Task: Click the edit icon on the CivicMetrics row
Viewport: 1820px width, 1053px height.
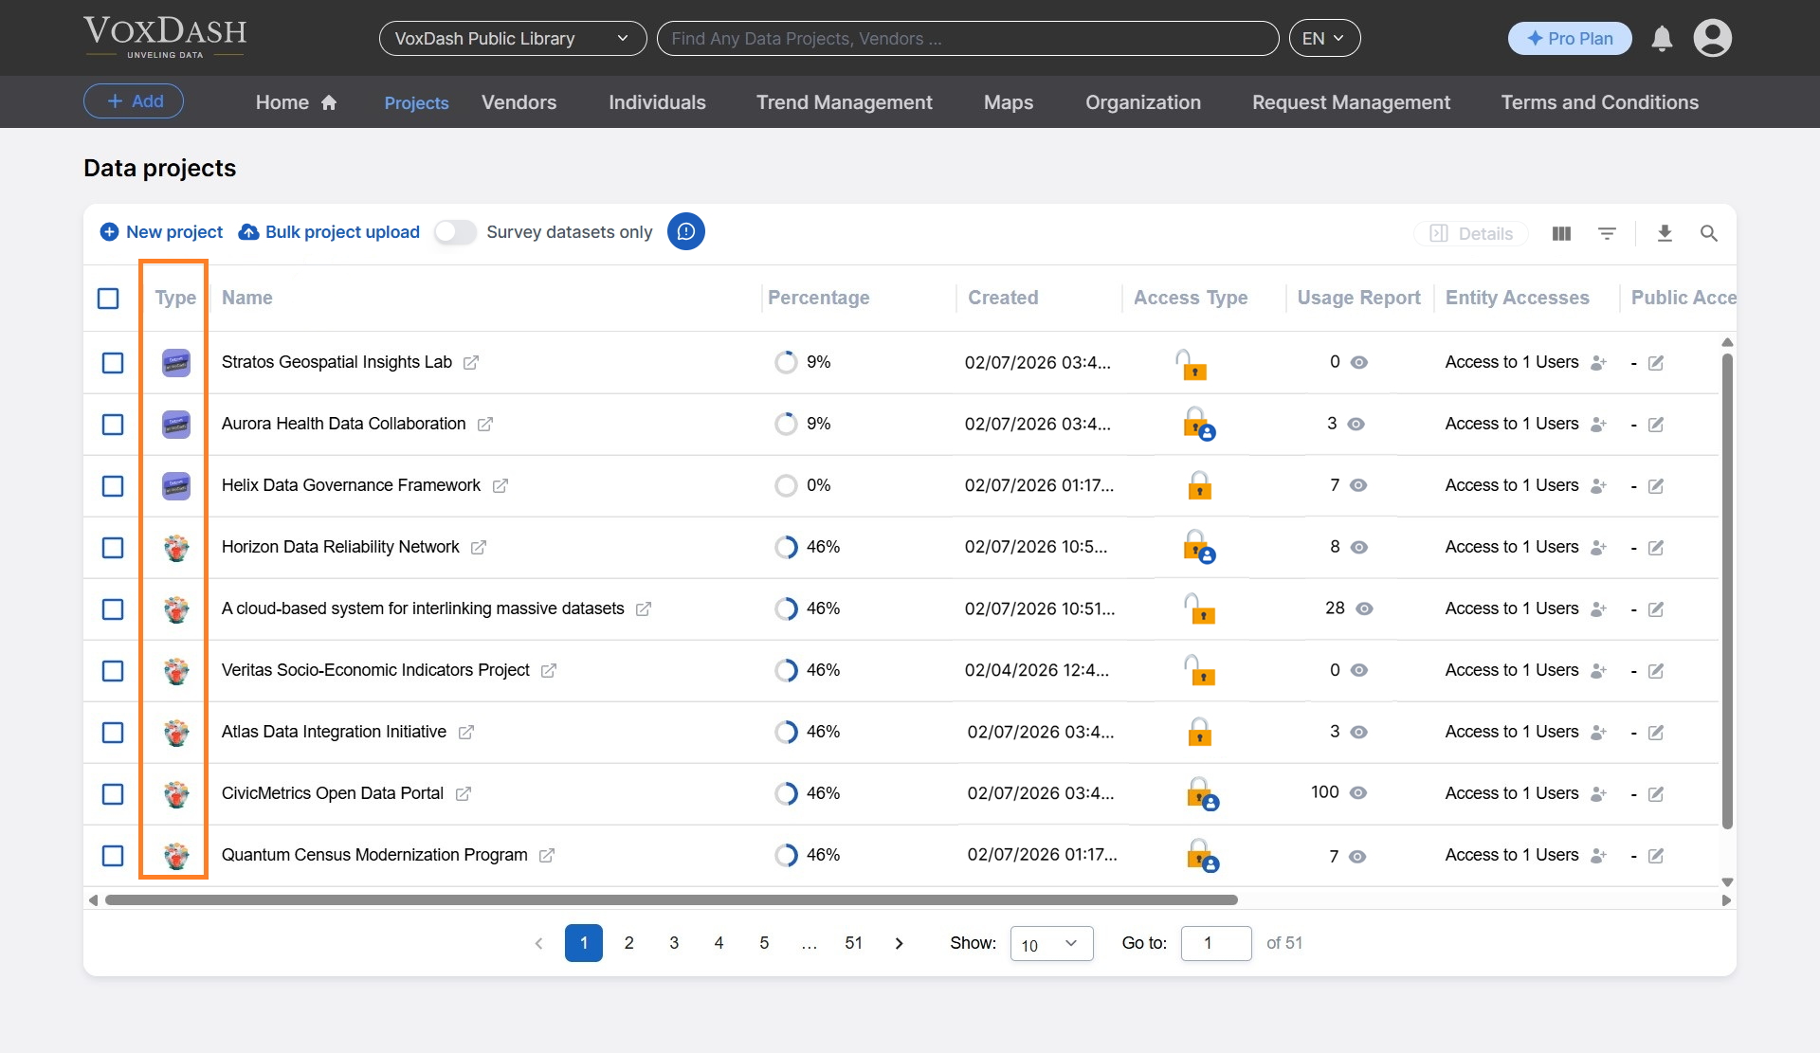Action: coord(1656,794)
